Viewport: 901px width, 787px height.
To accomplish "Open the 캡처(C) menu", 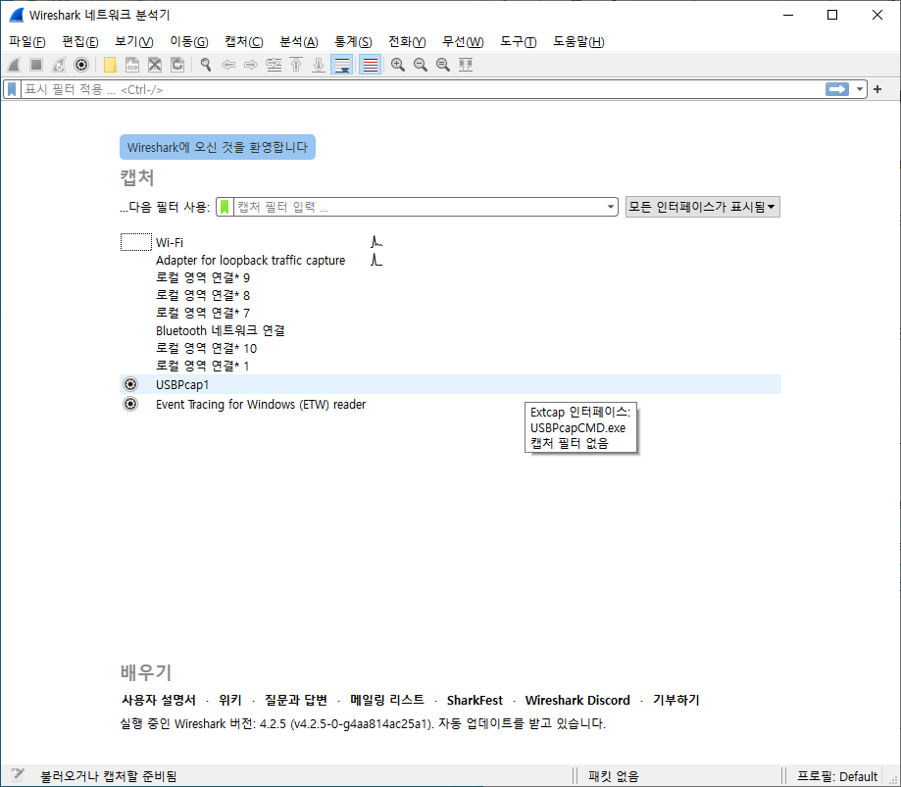I will click(x=244, y=41).
